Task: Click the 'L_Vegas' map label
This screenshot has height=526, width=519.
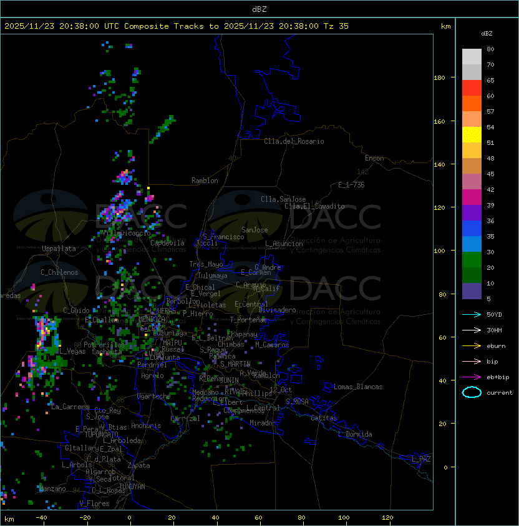Action: 72,351
